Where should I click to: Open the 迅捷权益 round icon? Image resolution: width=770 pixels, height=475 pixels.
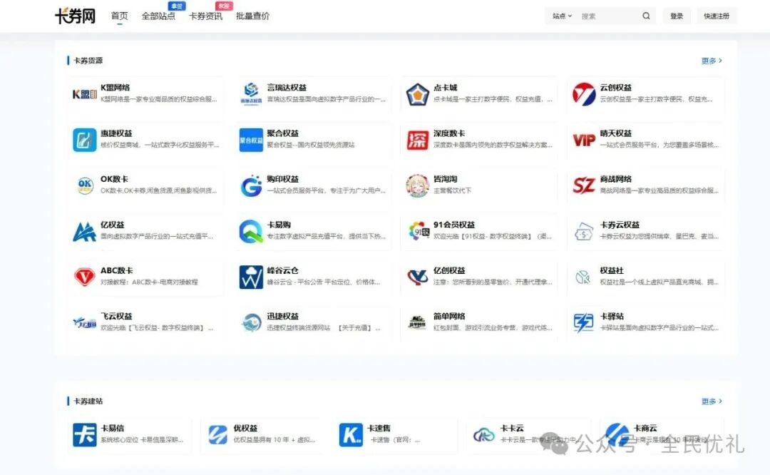pyautogui.click(x=252, y=322)
